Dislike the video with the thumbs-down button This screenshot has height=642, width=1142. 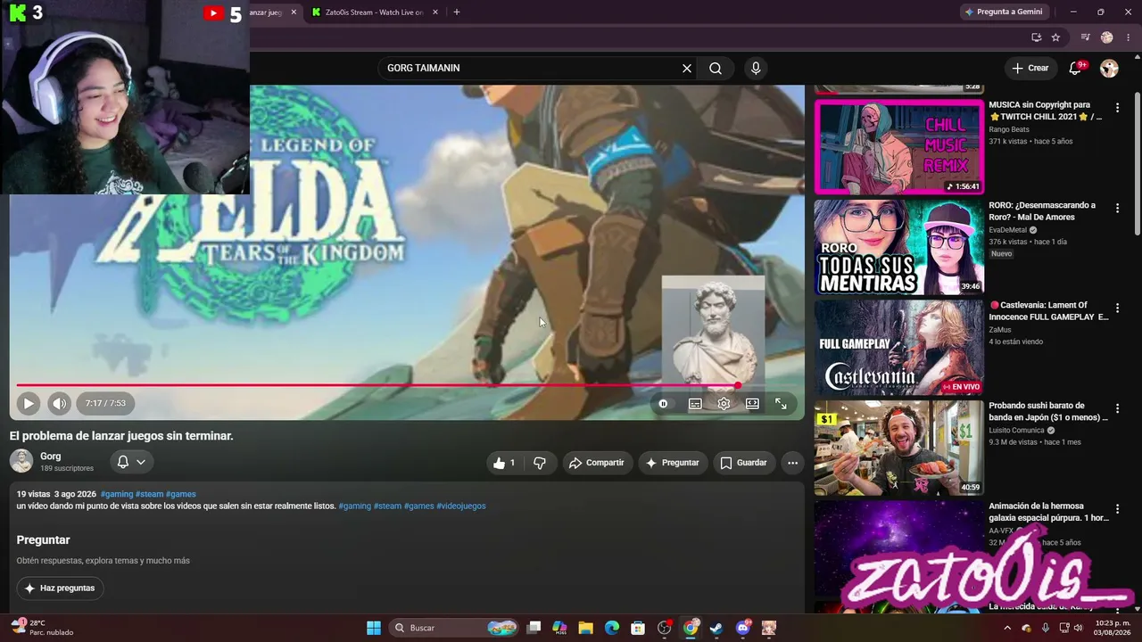[x=540, y=463]
